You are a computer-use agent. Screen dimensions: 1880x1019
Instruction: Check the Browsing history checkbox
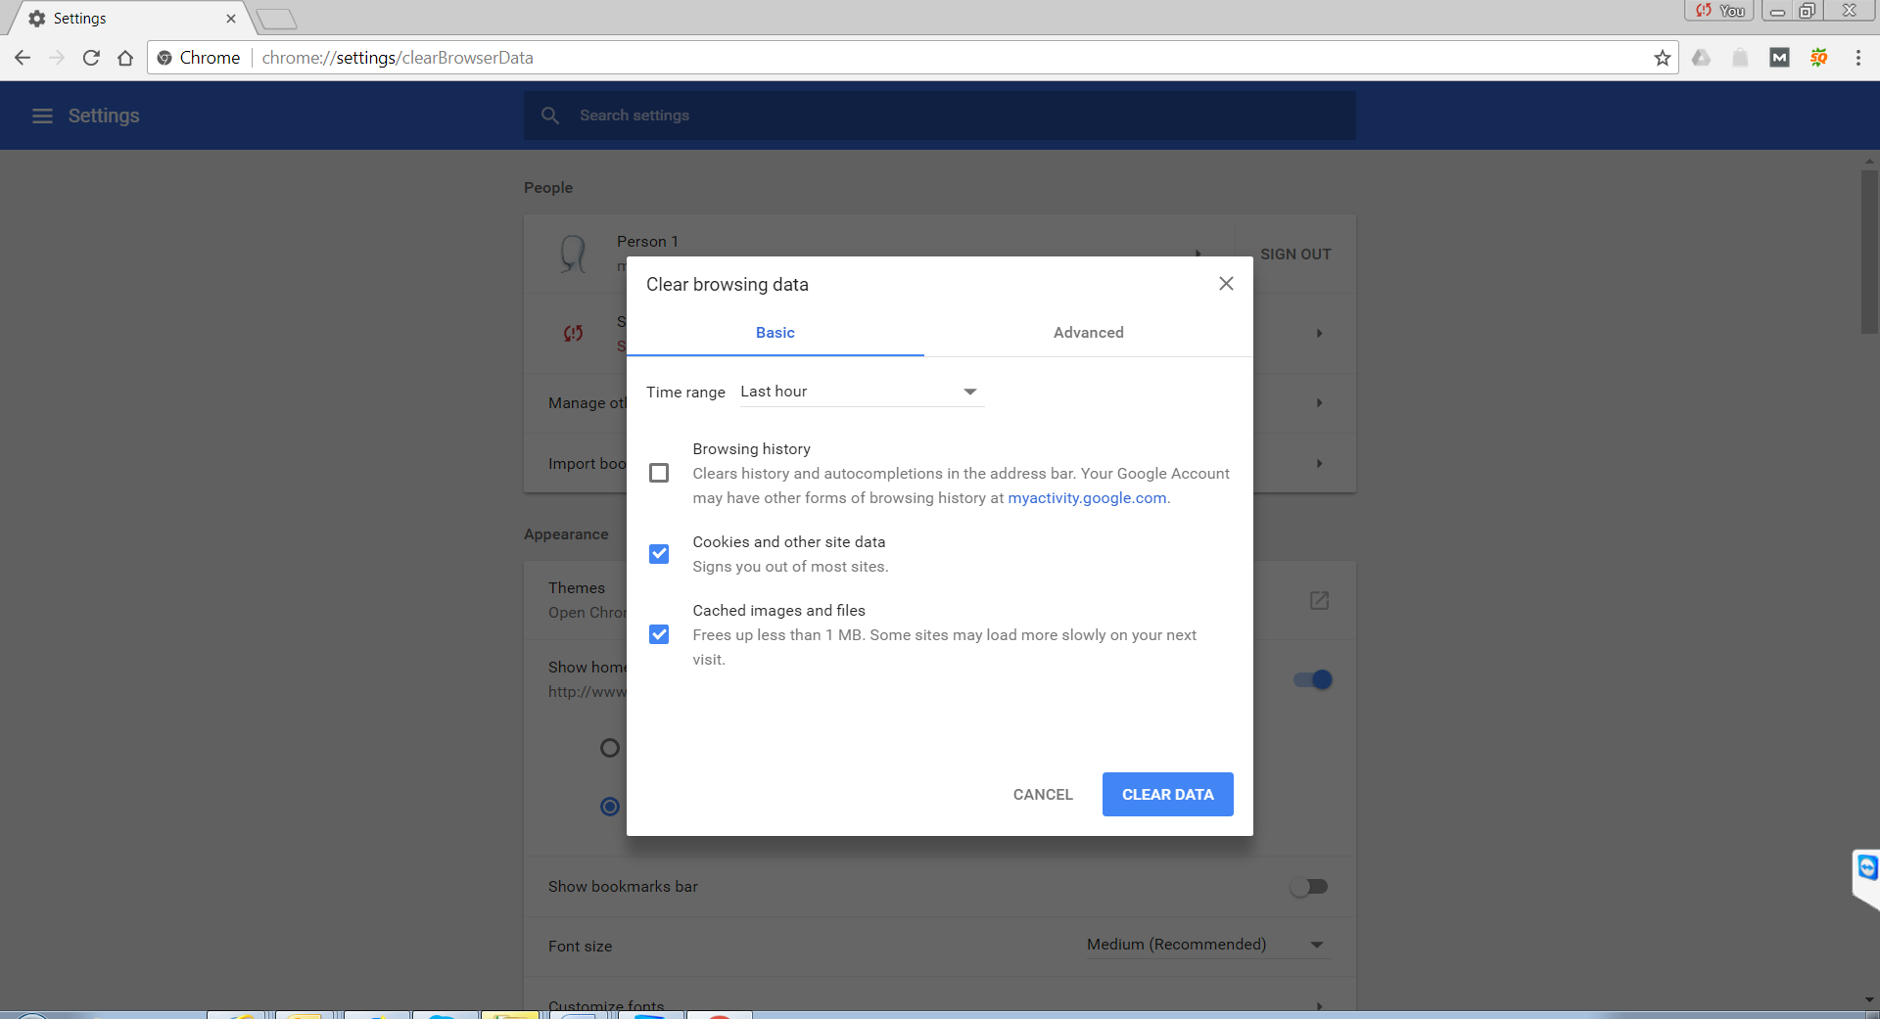[659, 473]
